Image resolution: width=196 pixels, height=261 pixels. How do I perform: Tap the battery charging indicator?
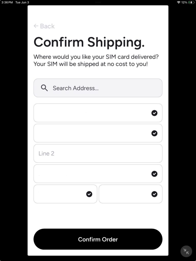point(191,2)
